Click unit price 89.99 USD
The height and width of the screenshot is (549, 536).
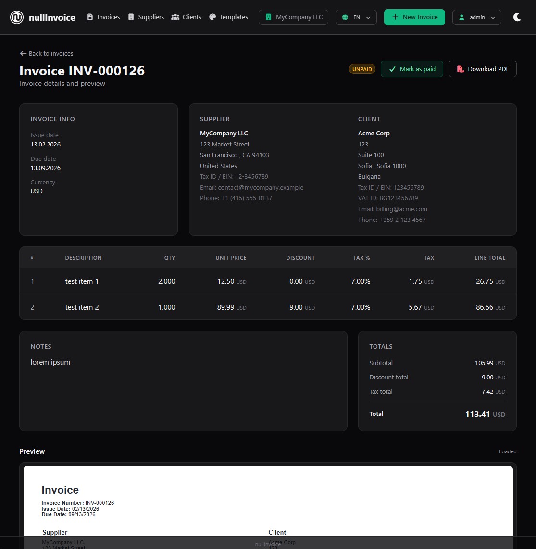pyautogui.click(x=232, y=307)
